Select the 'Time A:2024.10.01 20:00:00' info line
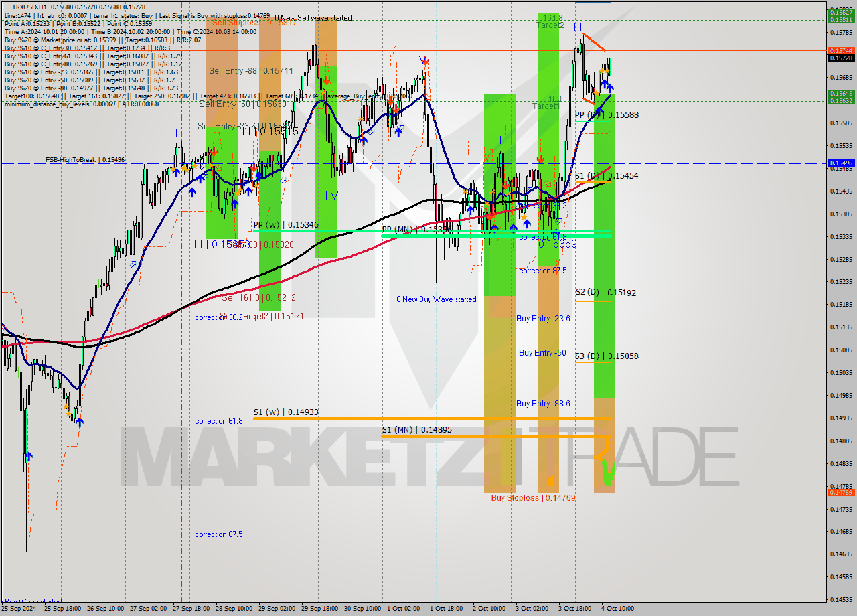 [x=131, y=31]
